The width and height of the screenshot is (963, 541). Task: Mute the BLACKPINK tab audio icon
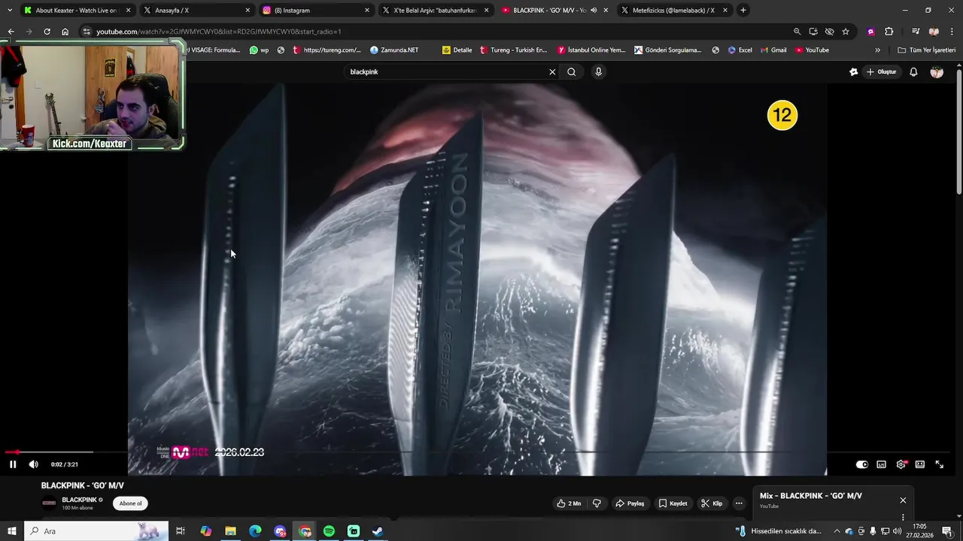[x=594, y=11]
